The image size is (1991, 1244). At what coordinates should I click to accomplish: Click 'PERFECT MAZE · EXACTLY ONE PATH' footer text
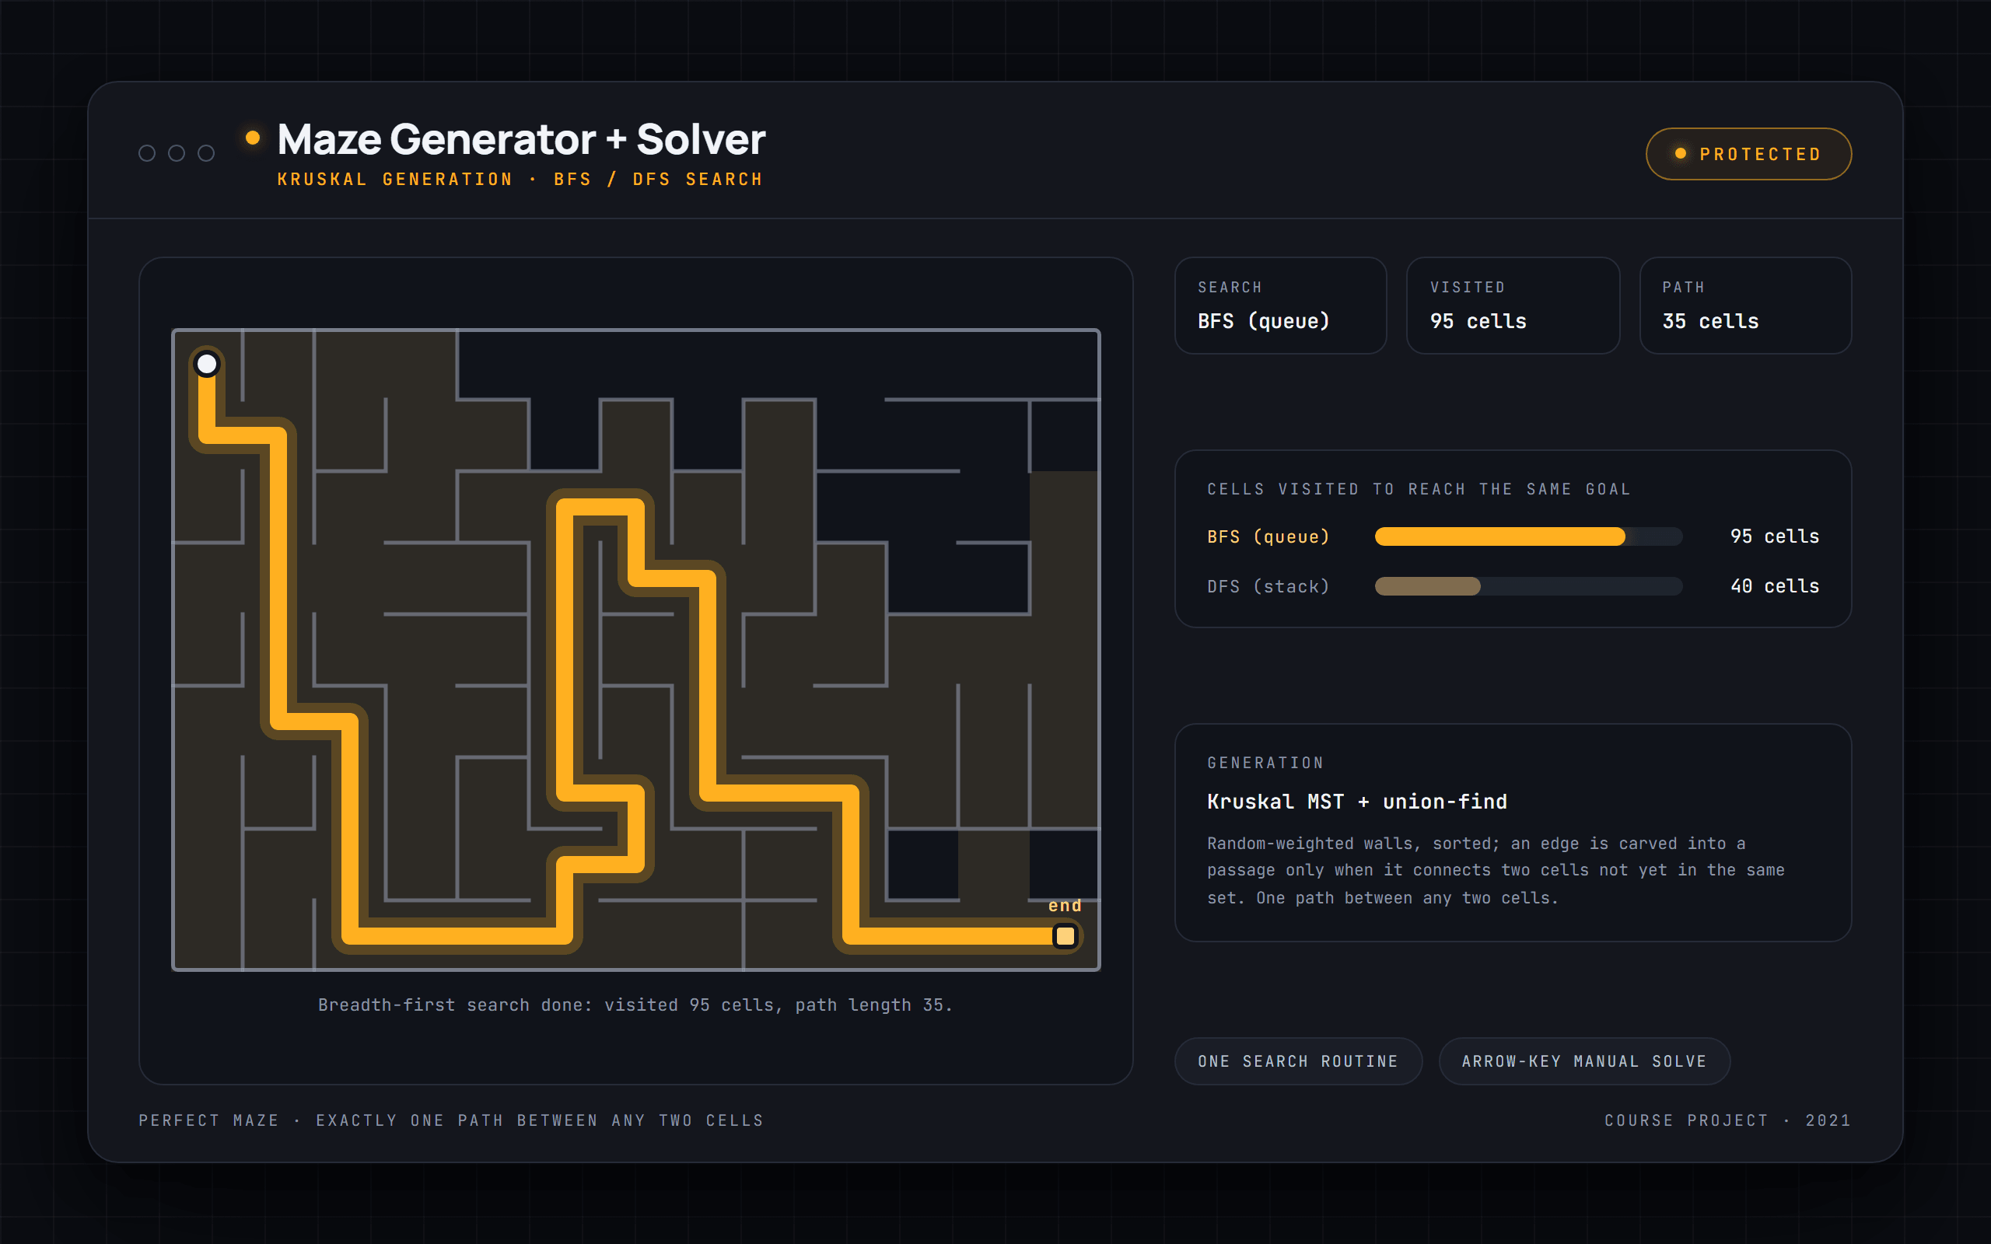(x=451, y=1120)
